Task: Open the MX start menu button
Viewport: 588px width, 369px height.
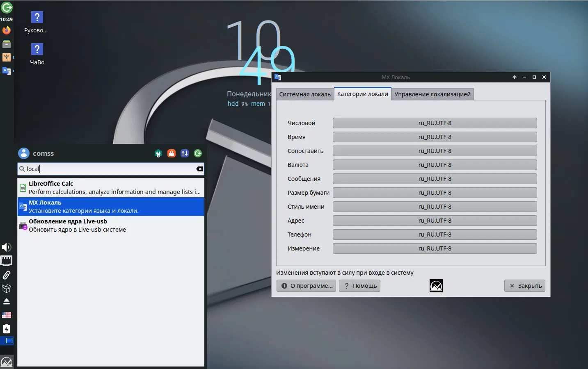Action: 7,362
